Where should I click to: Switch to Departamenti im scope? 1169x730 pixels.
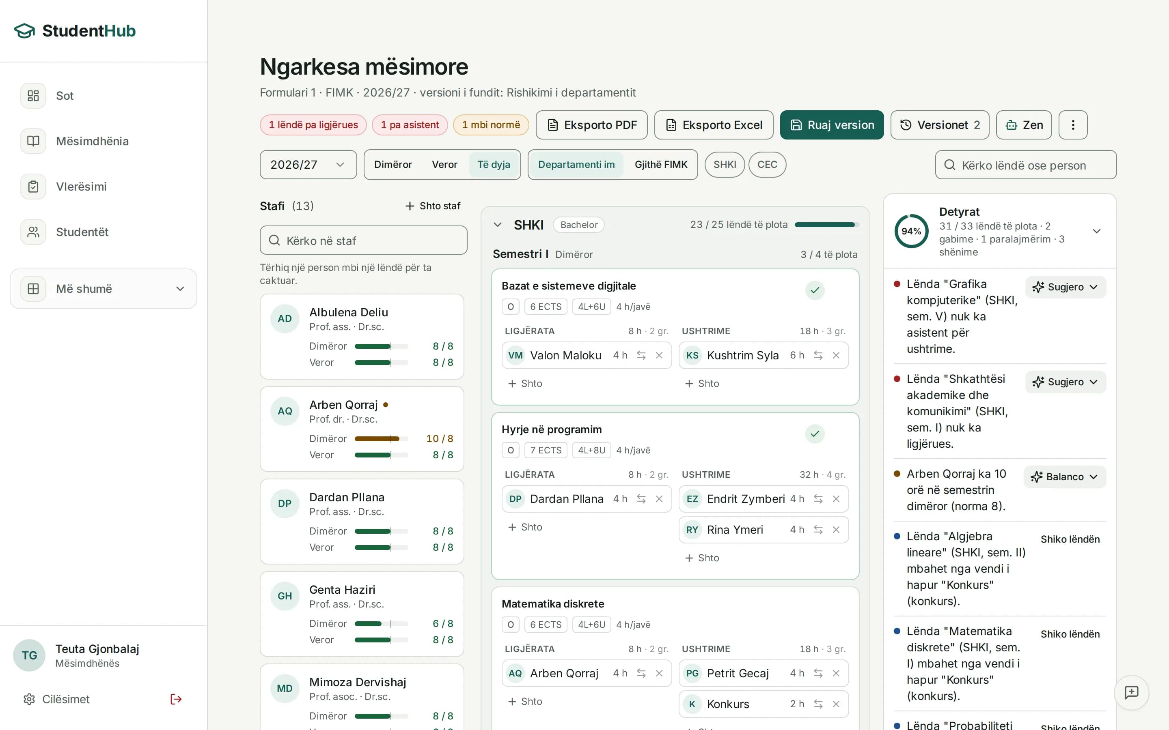coord(576,165)
